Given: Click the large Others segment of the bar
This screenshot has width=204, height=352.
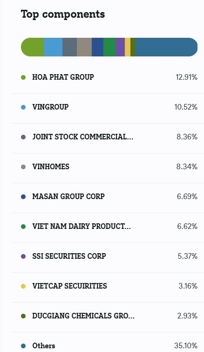Looking at the screenshot, I should tap(166, 47).
